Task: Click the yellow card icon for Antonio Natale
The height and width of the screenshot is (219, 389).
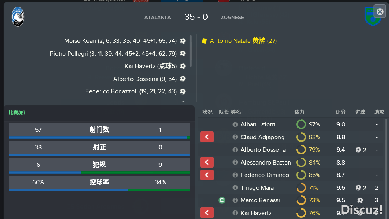Action: [204, 41]
